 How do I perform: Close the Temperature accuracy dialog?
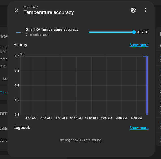(16, 10)
